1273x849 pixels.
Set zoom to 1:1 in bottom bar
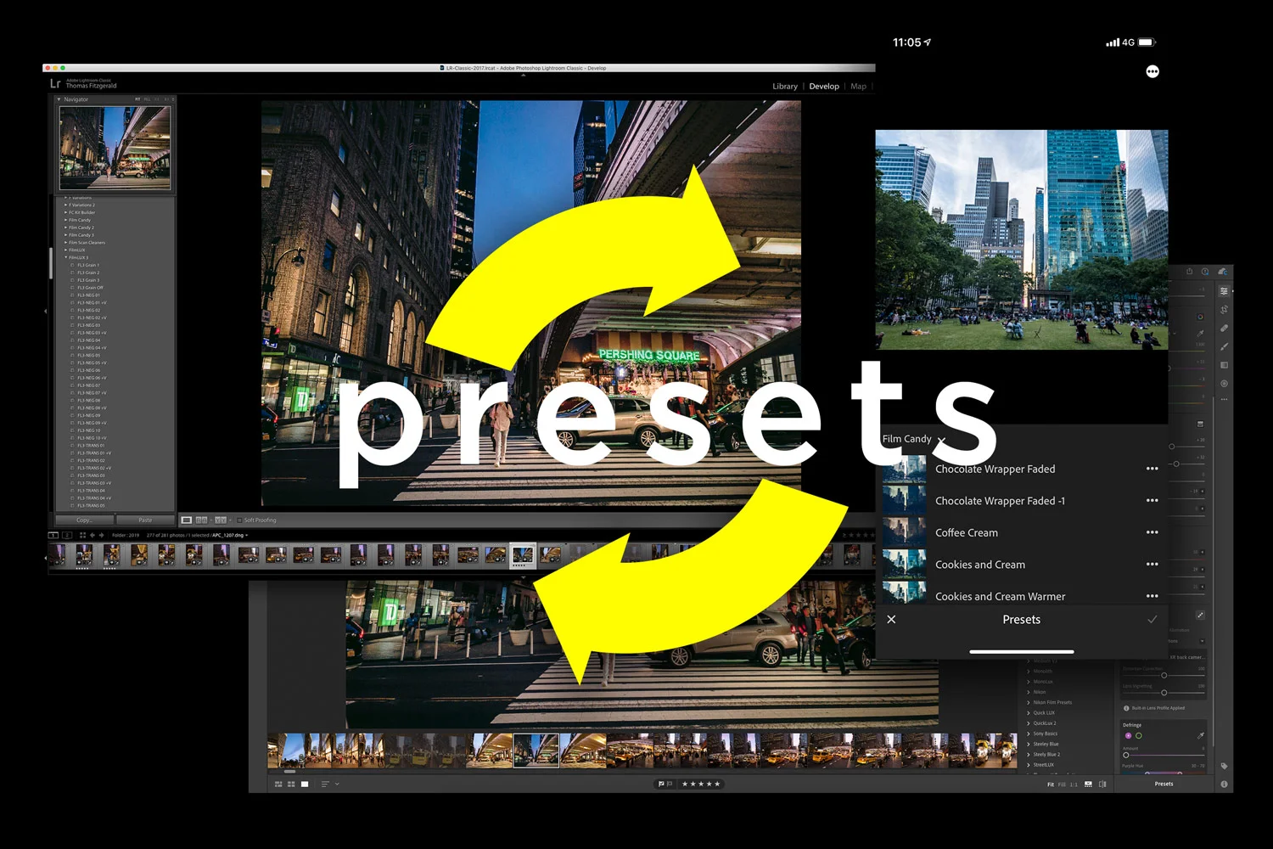pos(1074,784)
